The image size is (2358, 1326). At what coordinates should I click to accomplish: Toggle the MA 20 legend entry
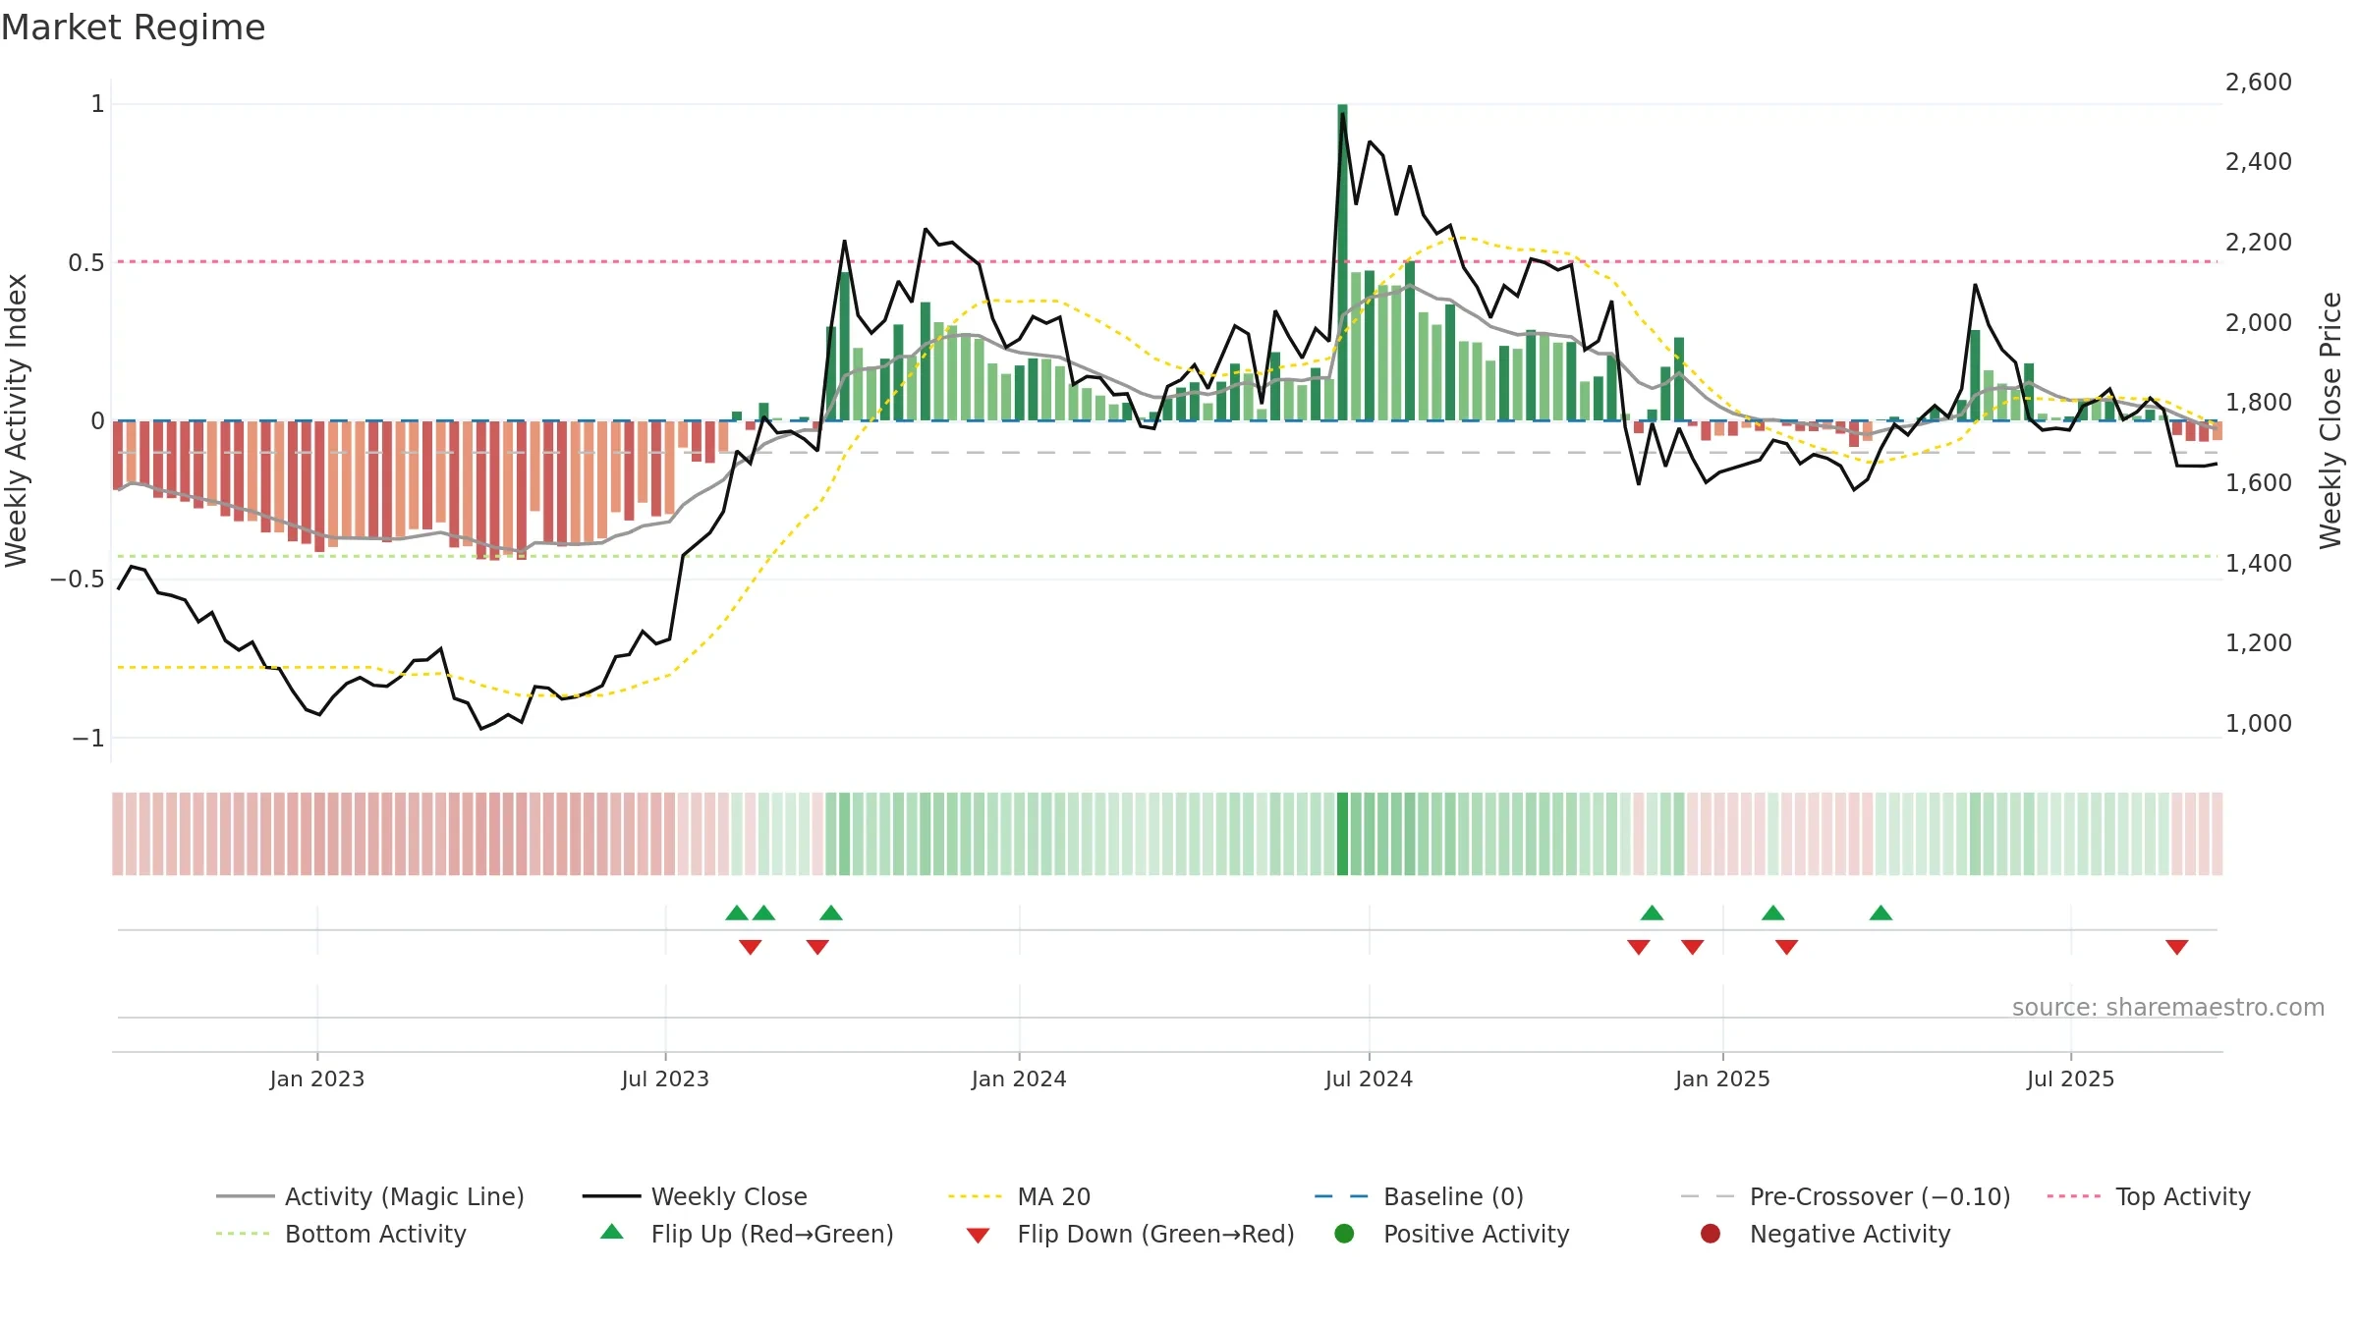[1019, 1196]
